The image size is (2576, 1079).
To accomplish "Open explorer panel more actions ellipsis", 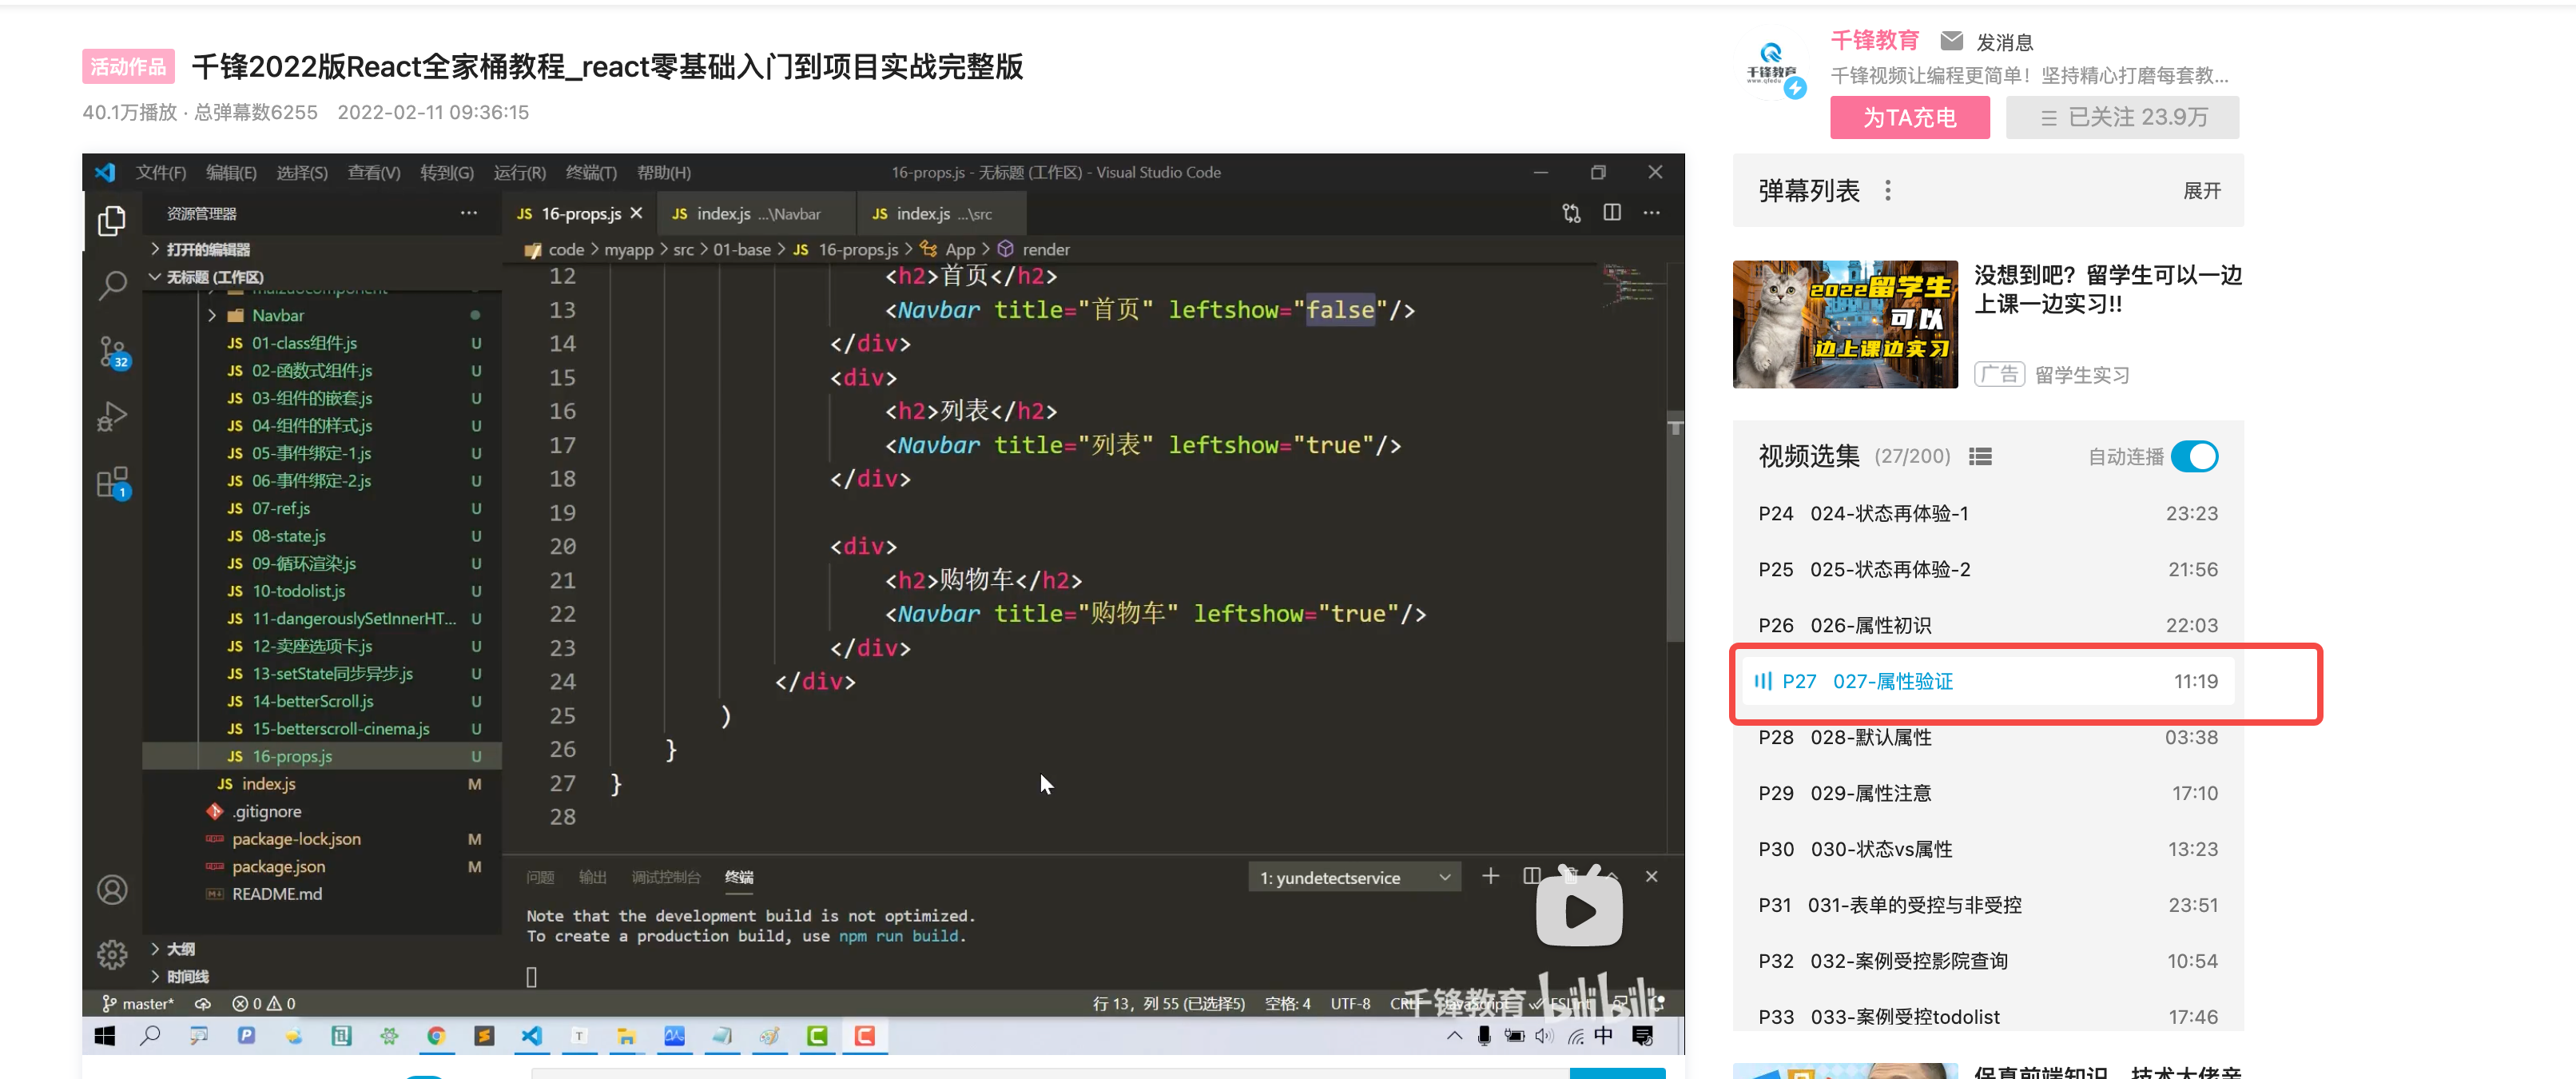I will tap(468, 213).
